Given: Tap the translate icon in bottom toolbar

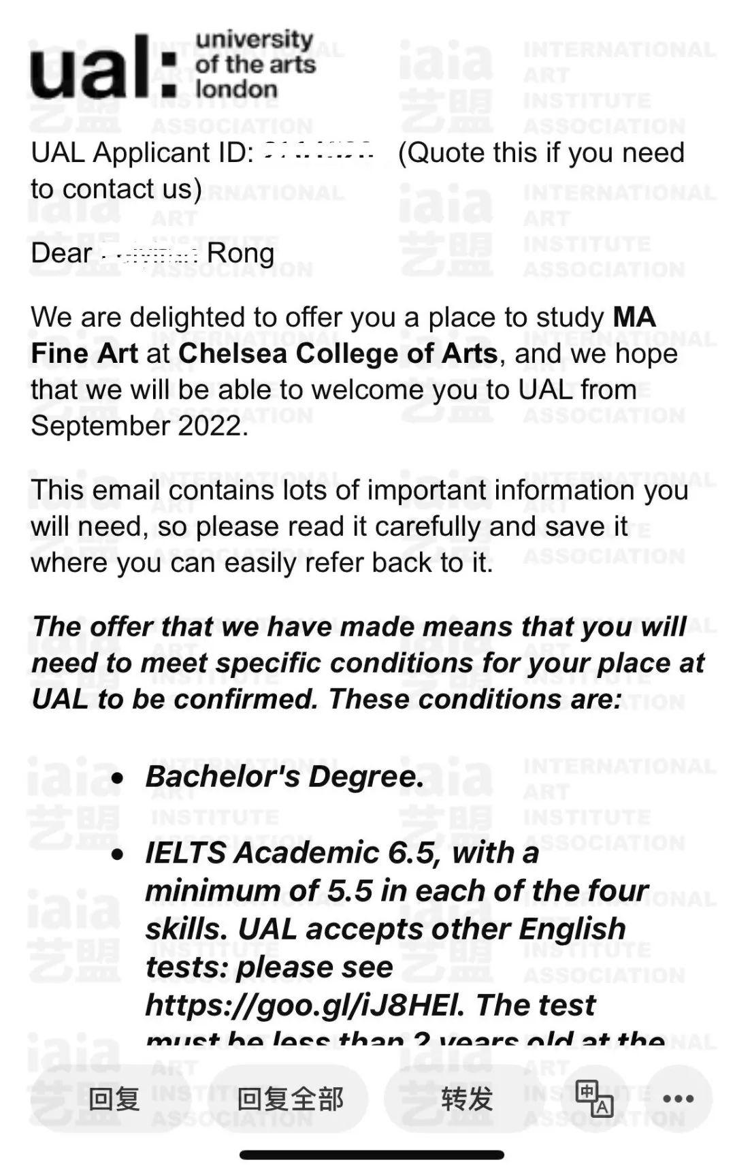Looking at the screenshot, I should pyautogui.click(x=594, y=1098).
